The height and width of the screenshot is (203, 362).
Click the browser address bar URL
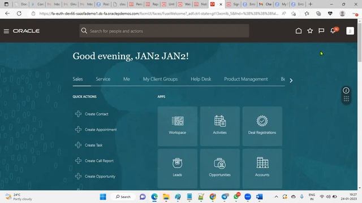click(x=158, y=14)
